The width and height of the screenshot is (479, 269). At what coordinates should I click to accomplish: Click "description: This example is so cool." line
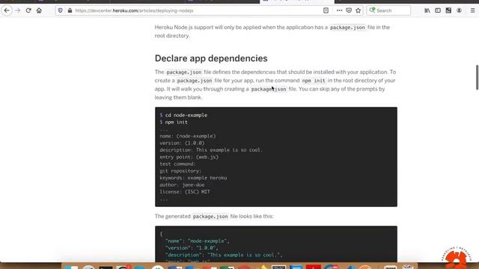tap(211, 150)
